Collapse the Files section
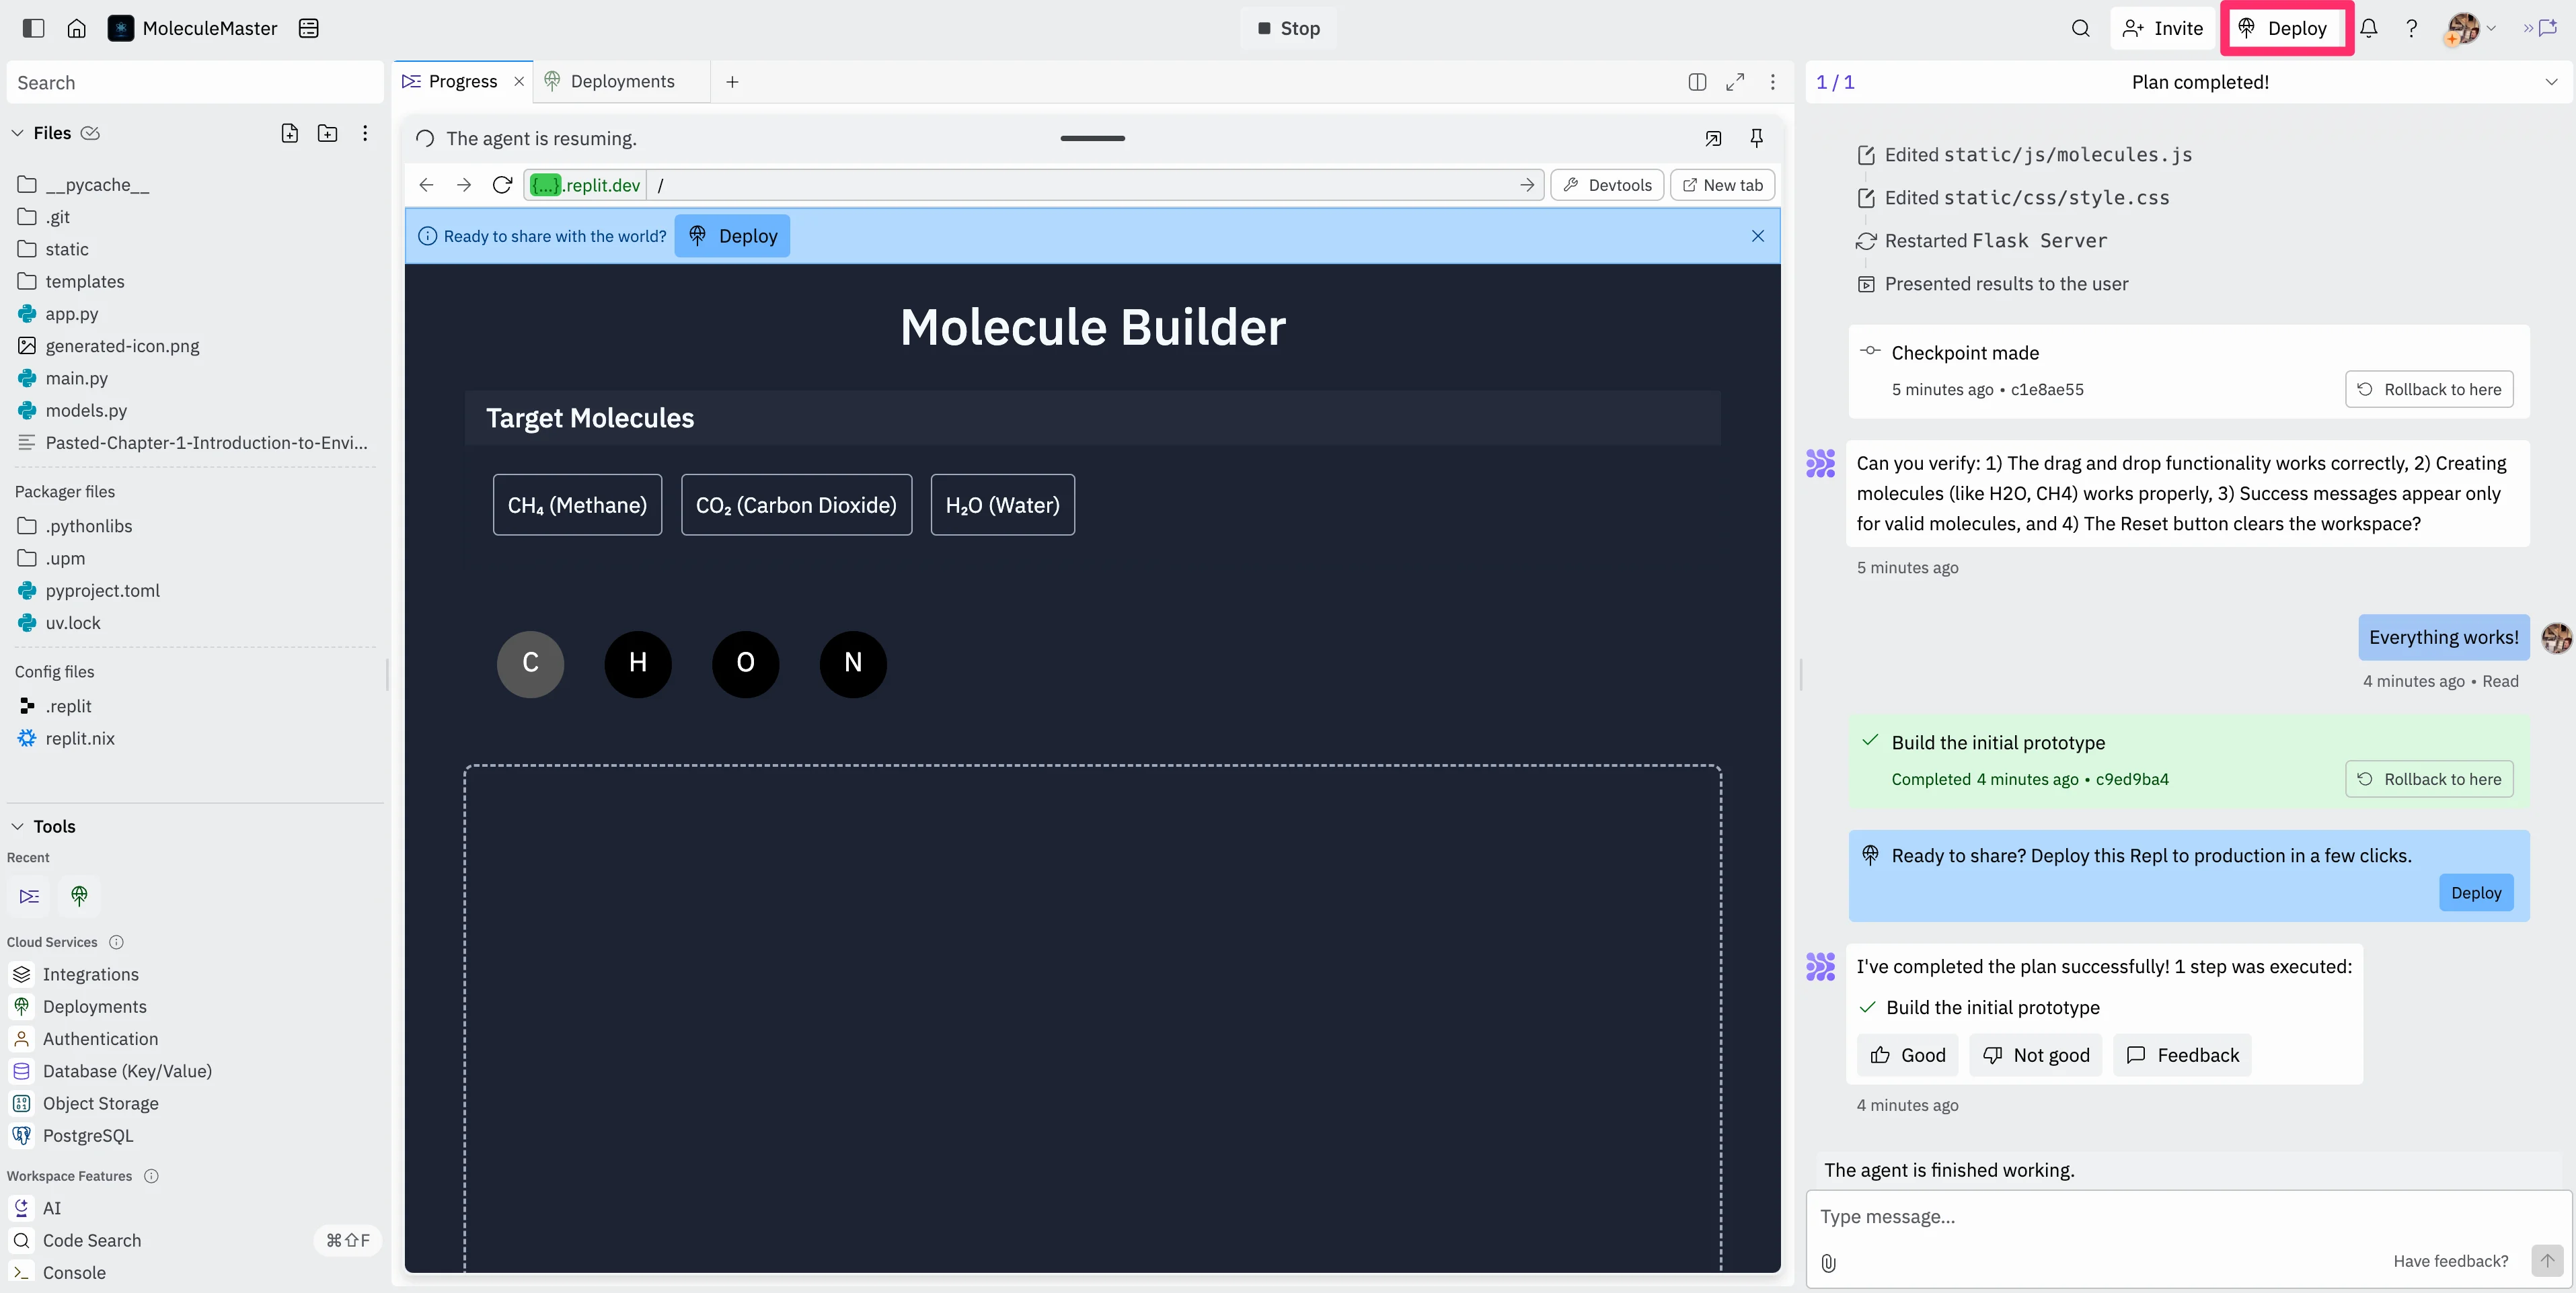 [x=17, y=133]
